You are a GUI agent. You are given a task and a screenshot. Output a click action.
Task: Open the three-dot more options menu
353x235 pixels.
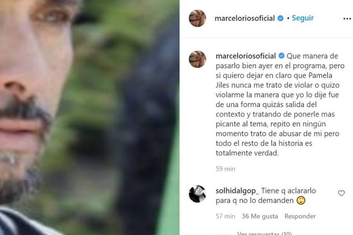[x=347, y=19]
